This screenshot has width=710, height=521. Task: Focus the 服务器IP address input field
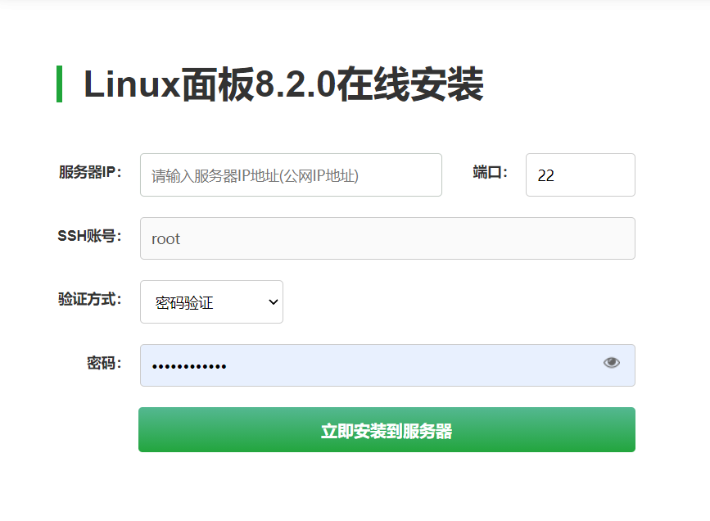(x=291, y=175)
